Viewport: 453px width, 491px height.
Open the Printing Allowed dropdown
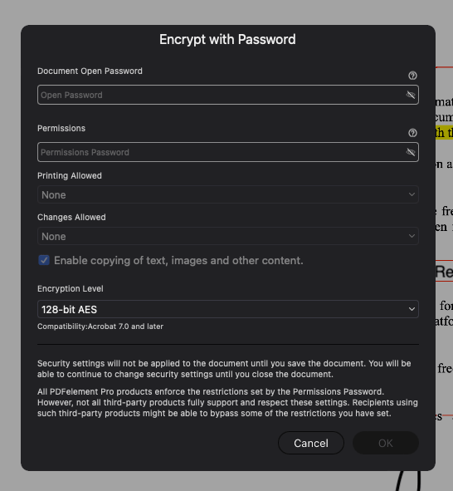[x=228, y=194]
